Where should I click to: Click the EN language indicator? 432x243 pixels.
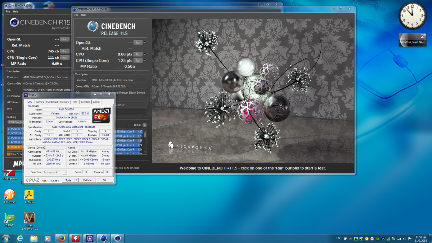[338, 238]
